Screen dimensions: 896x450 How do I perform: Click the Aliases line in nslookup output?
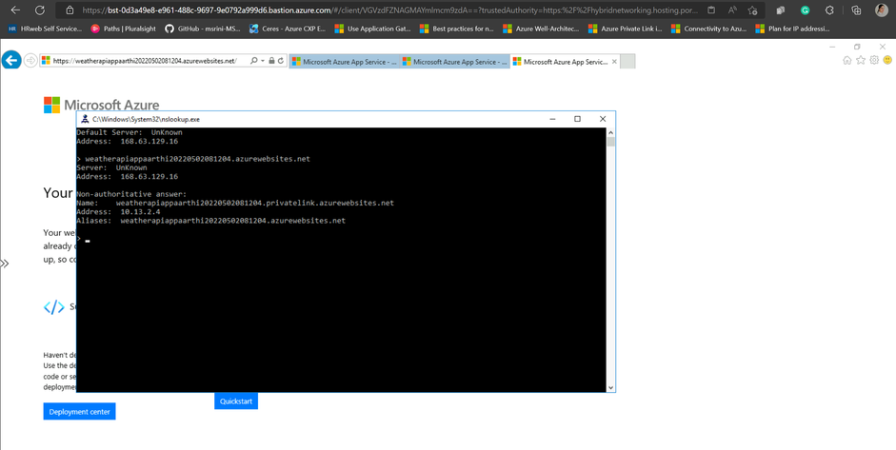click(x=210, y=221)
